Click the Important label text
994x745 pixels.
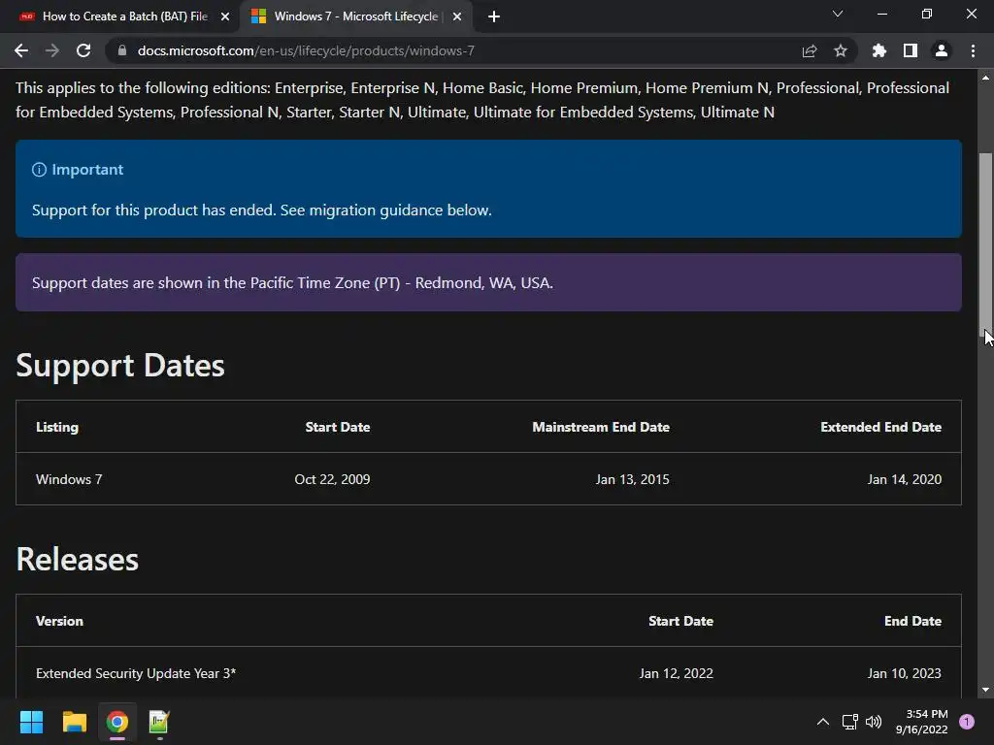(87, 170)
